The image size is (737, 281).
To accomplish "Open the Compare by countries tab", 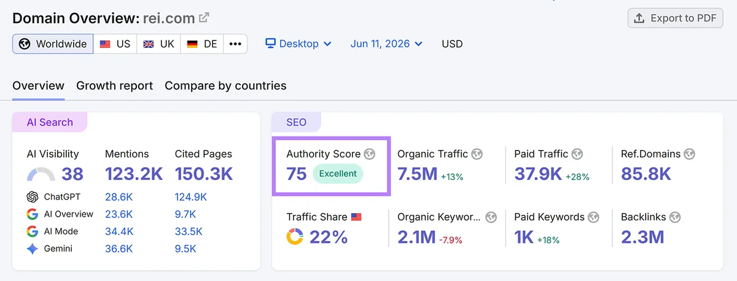I will (x=225, y=86).
